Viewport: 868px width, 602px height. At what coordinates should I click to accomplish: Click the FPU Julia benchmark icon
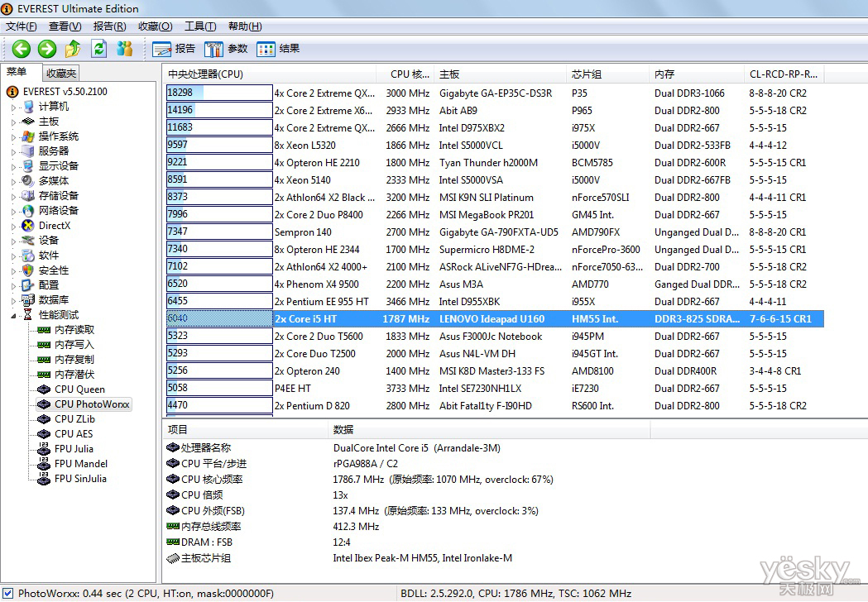44,449
